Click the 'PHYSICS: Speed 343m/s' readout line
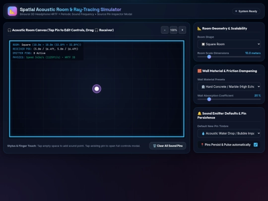Image resolution: width=268 pixels, height=201 pixels. (x=44, y=57)
